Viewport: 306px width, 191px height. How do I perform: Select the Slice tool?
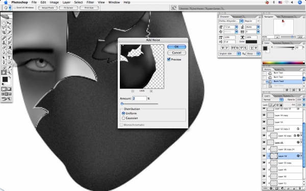(x=9, y=33)
